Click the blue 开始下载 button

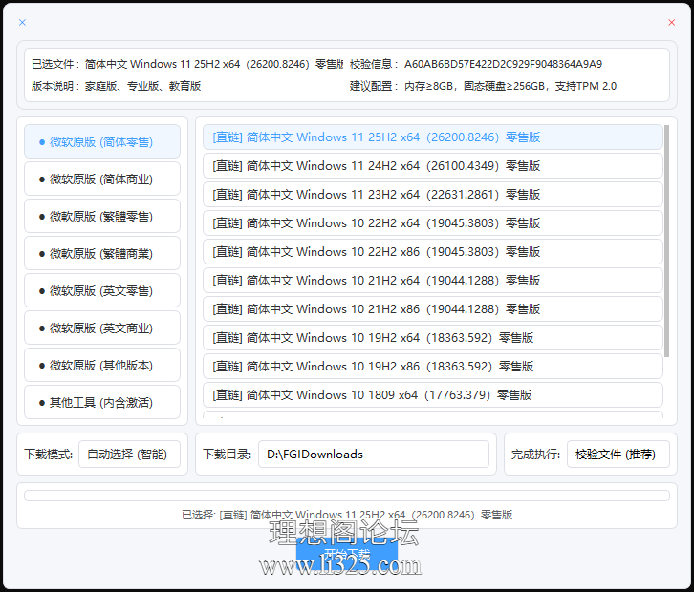(x=347, y=555)
